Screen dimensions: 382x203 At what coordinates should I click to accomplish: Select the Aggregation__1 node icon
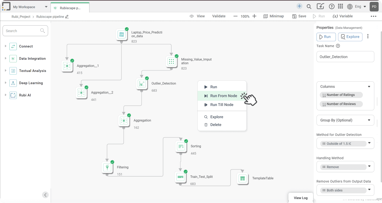click(x=67, y=66)
